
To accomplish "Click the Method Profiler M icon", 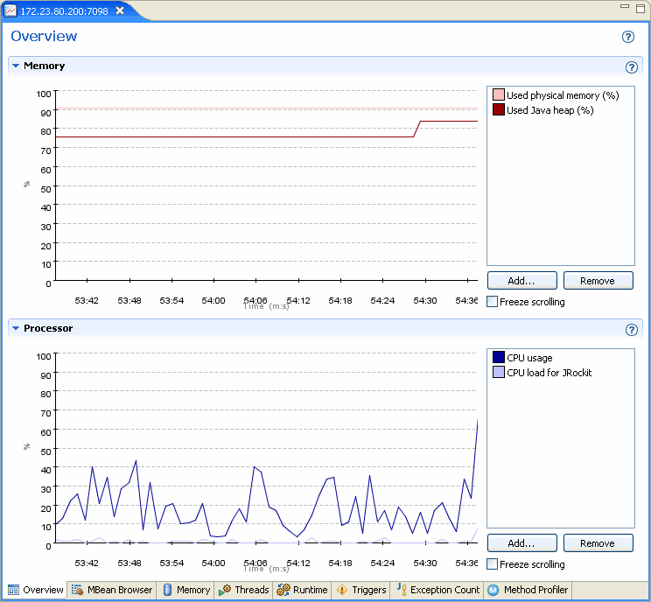I will tap(493, 590).
